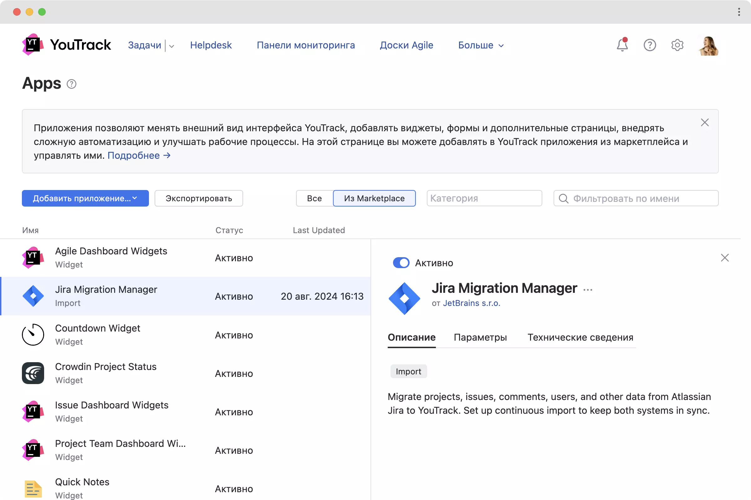Toggle the Активно switch off
Image resolution: width=751 pixels, height=500 pixels.
click(x=401, y=263)
